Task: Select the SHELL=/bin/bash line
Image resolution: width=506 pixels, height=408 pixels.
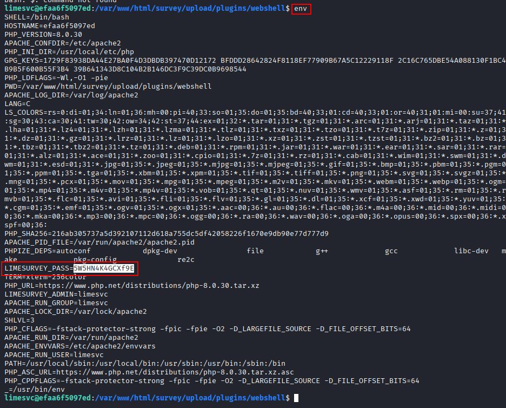Action: [x=37, y=17]
